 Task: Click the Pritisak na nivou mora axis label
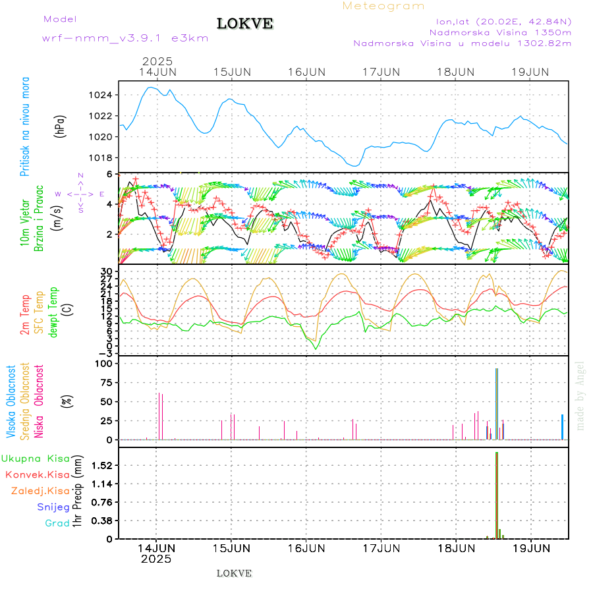tap(25, 127)
